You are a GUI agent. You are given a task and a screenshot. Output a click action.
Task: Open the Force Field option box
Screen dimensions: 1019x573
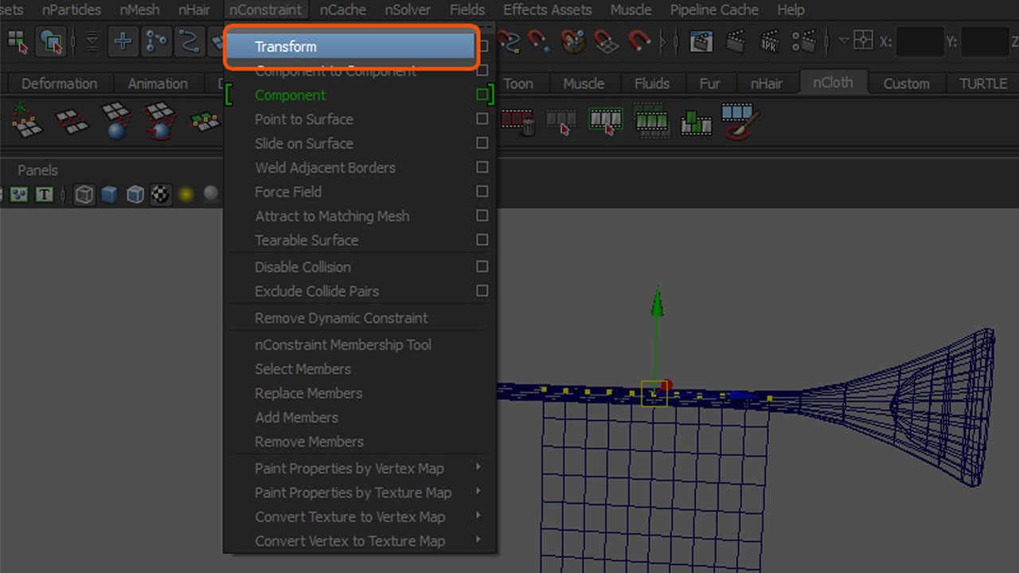[482, 192]
